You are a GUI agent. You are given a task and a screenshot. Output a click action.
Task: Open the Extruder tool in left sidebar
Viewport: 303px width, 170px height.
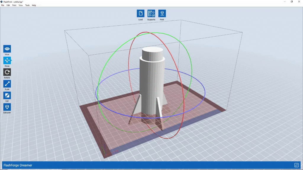7,107
